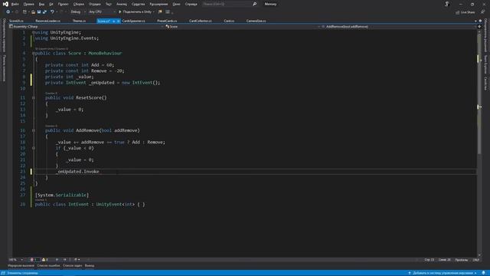Screen dimensions: 490x276
Task: Open the Средства menu
Action: pyautogui.click(x=138, y=4)
